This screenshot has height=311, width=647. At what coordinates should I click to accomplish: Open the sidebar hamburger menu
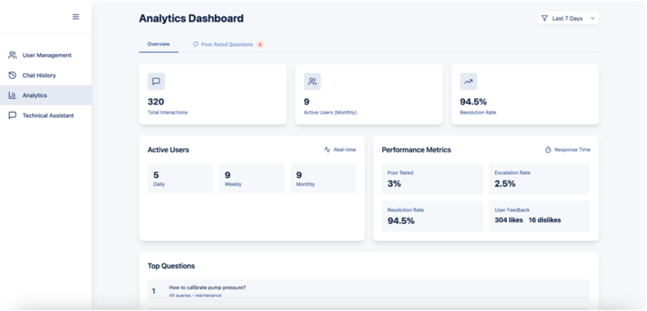pyautogui.click(x=75, y=16)
